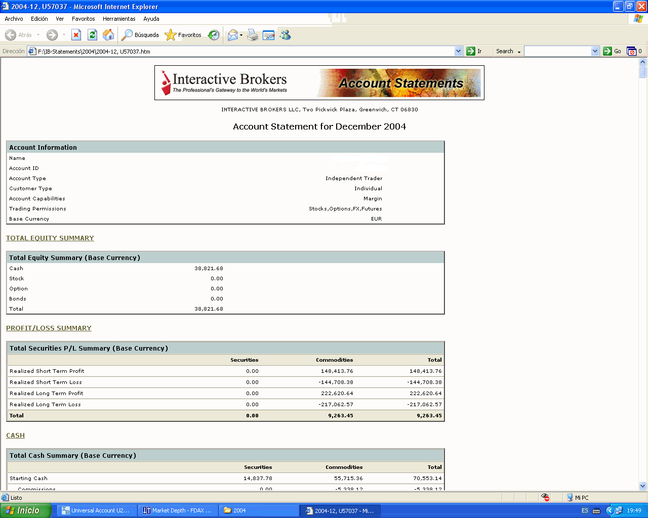
Task: Open the Favoritos star panel
Action: (x=183, y=35)
